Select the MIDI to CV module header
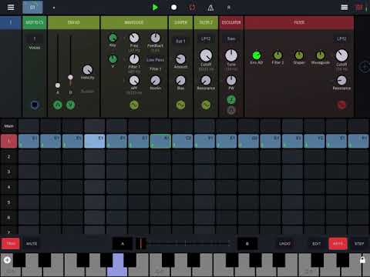 pos(35,22)
